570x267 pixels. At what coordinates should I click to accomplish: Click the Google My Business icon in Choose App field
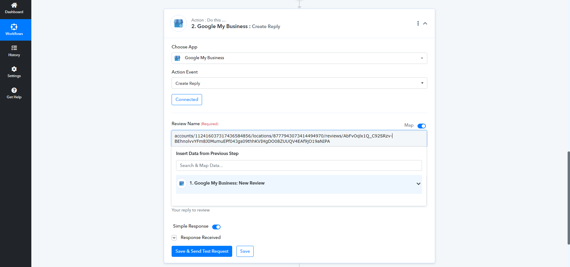tap(178, 58)
